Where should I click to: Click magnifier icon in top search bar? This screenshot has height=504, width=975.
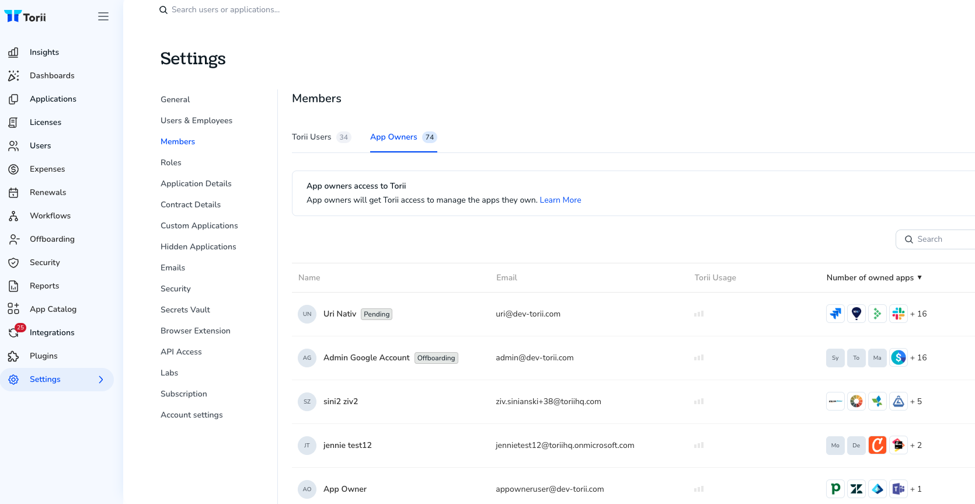click(x=163, y=10)
